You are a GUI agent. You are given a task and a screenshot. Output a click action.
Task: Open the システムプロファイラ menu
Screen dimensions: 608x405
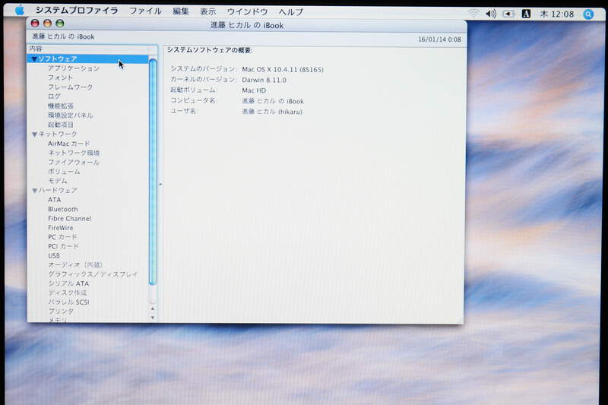pos(77,11)
